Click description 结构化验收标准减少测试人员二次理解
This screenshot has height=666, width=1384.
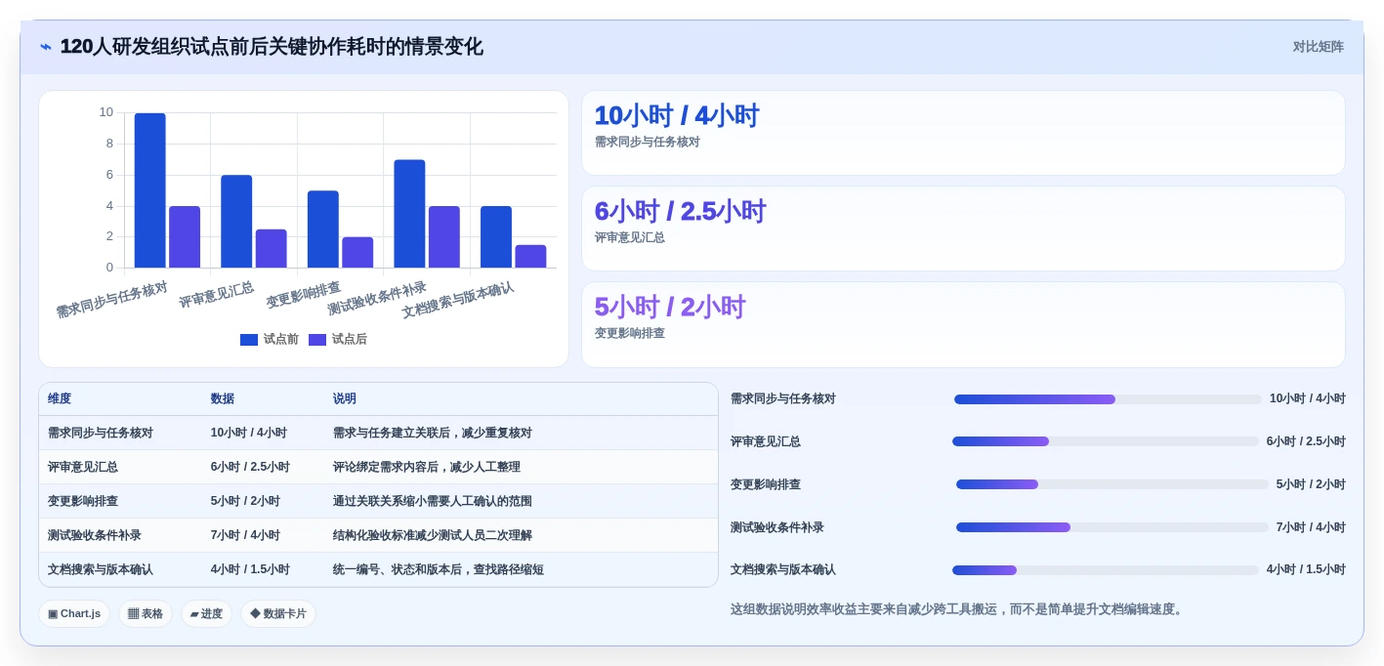(433, 535)
